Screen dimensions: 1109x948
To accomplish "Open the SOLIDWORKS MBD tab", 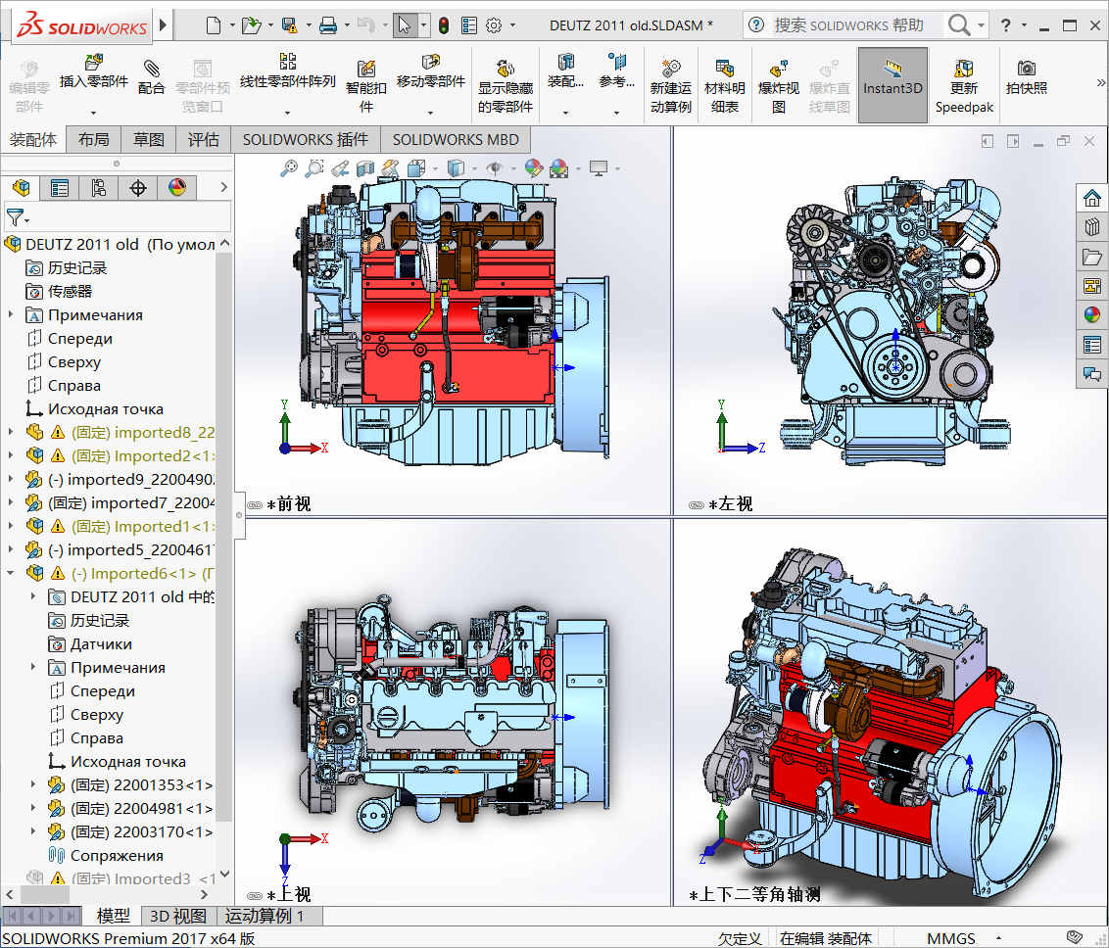I will (457, 140).
